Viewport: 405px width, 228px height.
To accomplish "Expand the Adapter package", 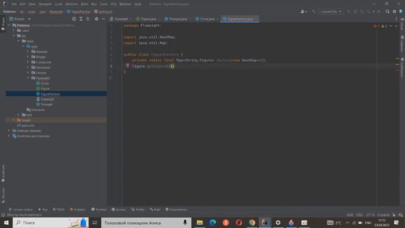I will [28, 52].
